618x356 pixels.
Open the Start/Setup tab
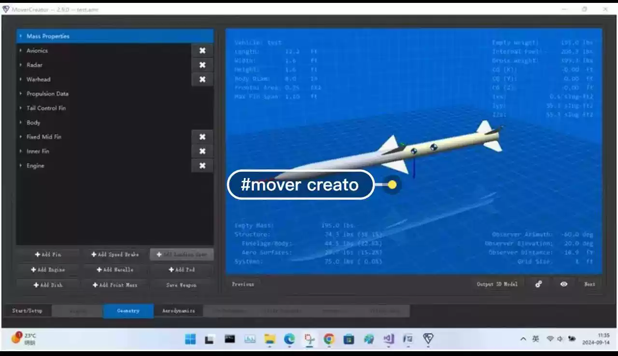[27, 311]
